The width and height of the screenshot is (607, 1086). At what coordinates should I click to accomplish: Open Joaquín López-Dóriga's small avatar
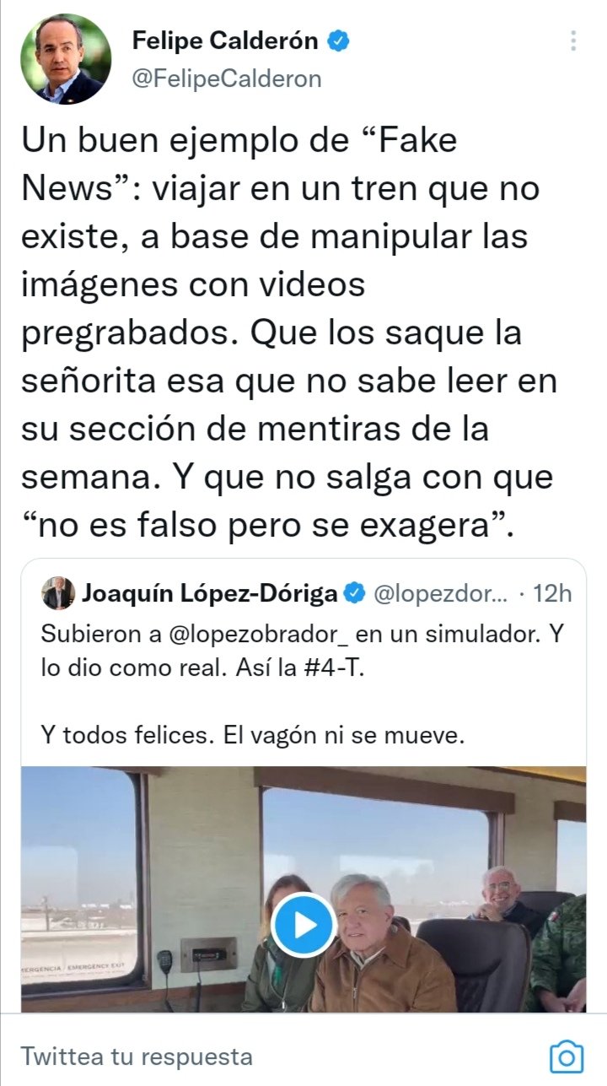(57, 593)
